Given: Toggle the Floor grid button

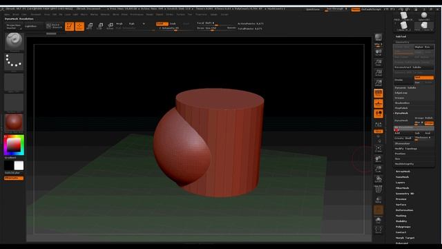Looking at the screenshot, I should point(378,104).
